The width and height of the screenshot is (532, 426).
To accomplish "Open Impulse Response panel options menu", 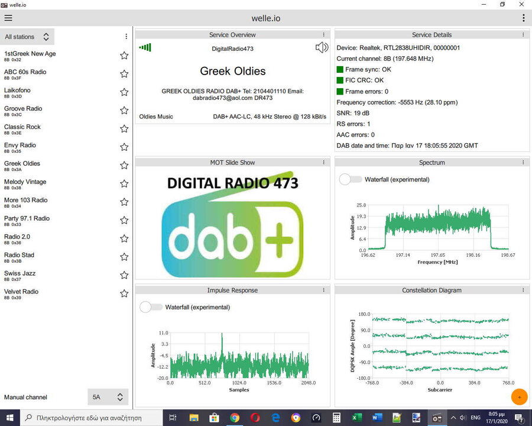I will [324, 290].
